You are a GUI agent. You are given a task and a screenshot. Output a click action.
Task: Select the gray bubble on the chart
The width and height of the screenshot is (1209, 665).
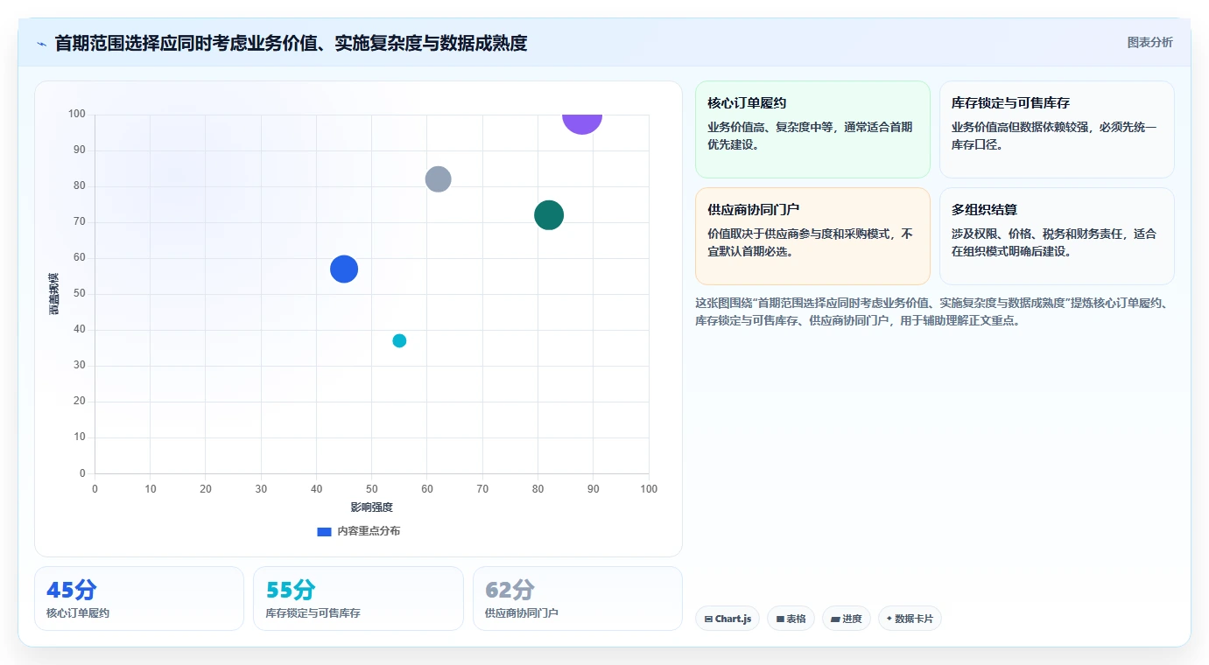pos(438,179)
